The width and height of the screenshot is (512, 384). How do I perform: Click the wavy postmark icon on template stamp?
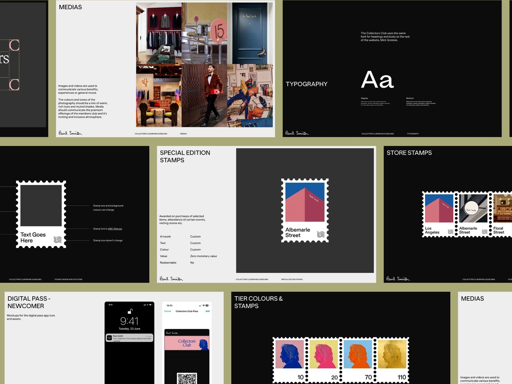coord(58,240)
